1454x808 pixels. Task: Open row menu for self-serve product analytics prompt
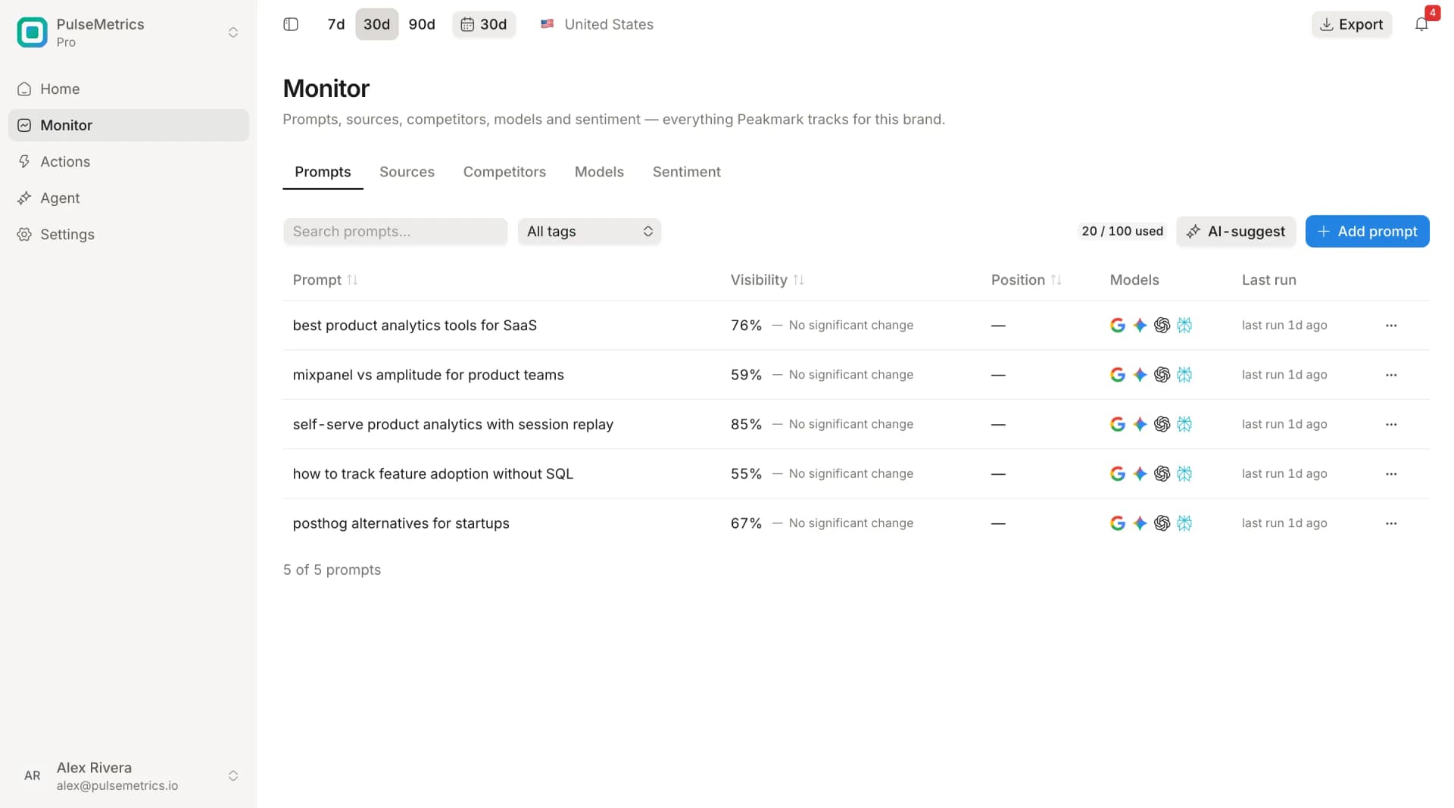(1391, 425)
